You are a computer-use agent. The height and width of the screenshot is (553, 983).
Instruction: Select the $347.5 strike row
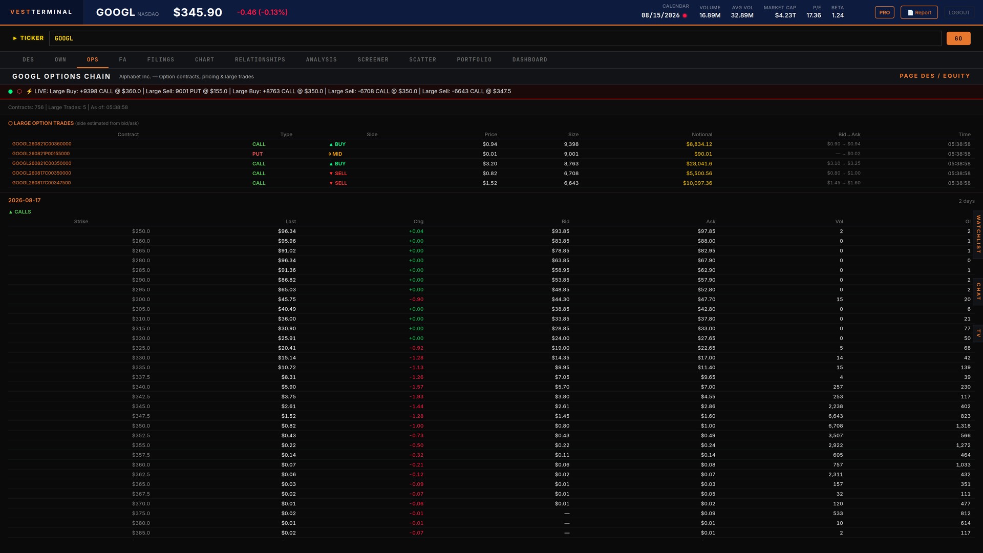pos(491,416)
